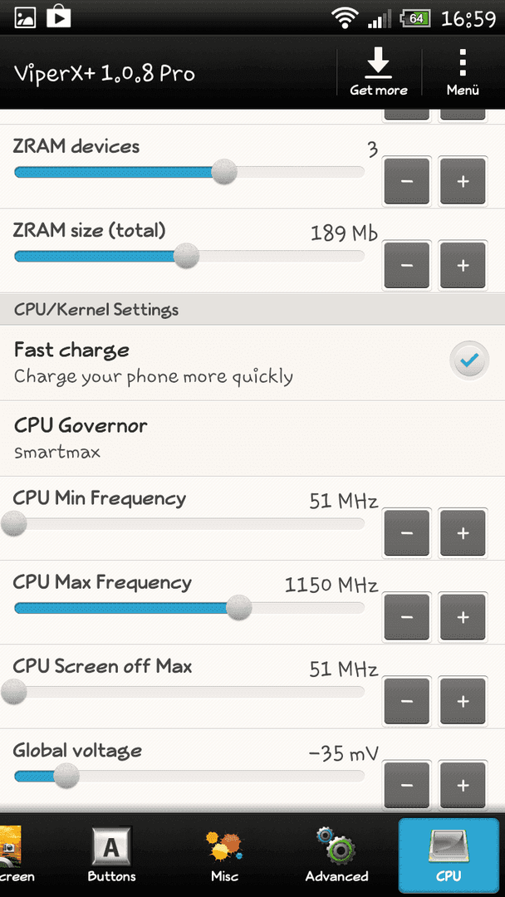Viewport: 505px width, 897px height.
Task: Decrease Global voltage with minus button
Action: [407, 785]
